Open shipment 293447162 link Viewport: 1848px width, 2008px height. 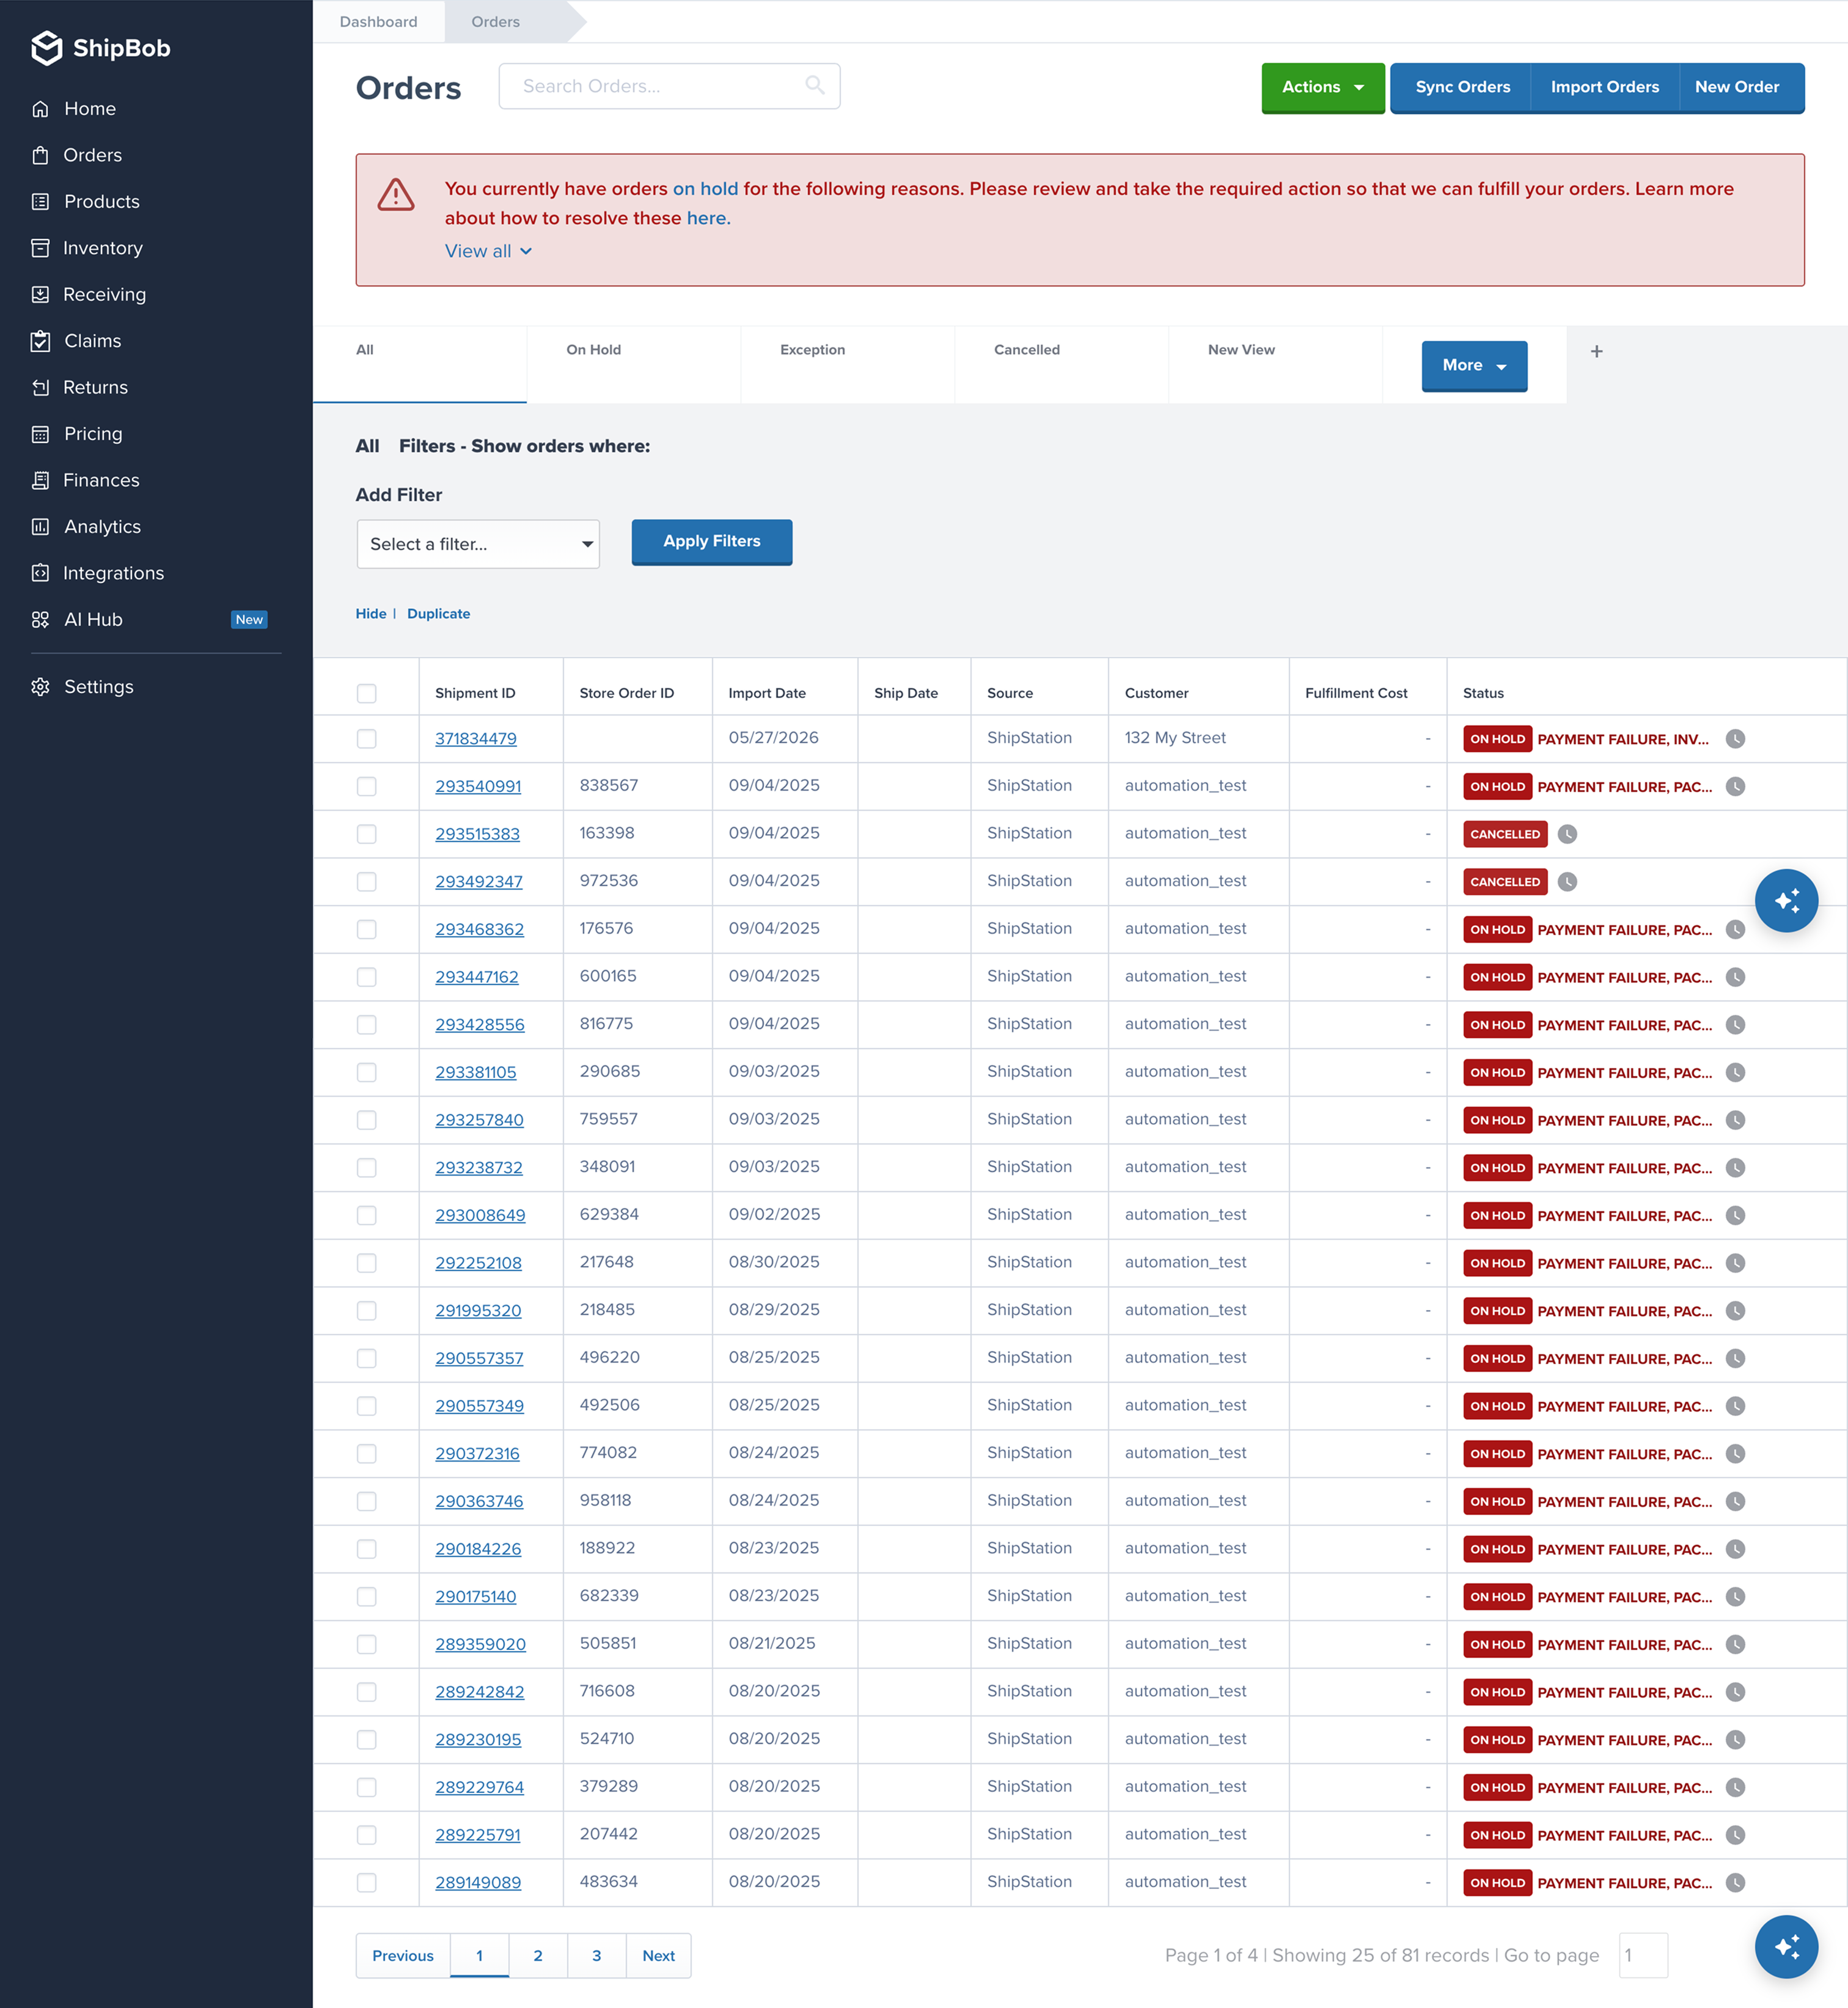pos(477,977)
